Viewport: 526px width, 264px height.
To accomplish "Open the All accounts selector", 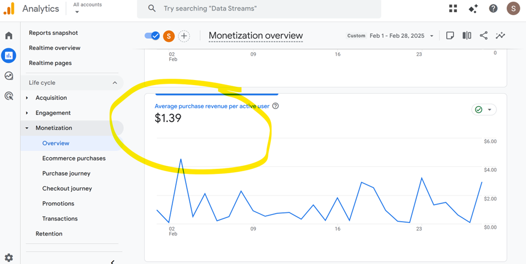I will [87, 8].
